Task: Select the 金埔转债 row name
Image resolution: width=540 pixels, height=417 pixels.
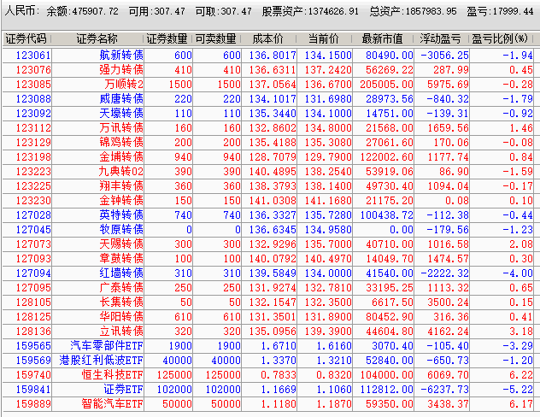Action: pos(121,157)
